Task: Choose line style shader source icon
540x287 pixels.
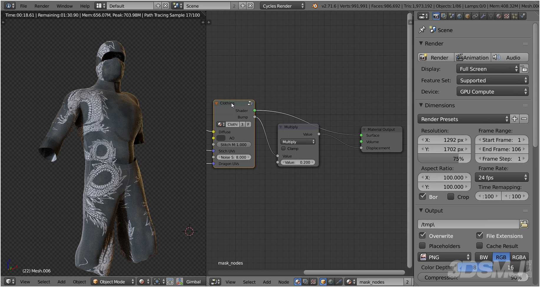Action: (339, 282)
